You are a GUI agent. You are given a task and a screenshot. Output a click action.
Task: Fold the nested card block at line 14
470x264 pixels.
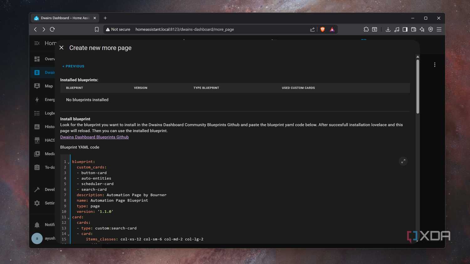click(69, 235)
